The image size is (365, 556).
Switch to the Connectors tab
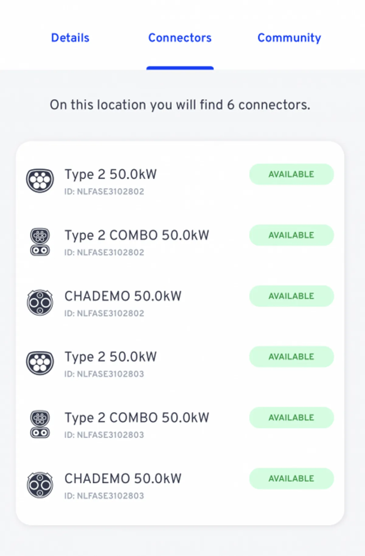tap(180, 38)
